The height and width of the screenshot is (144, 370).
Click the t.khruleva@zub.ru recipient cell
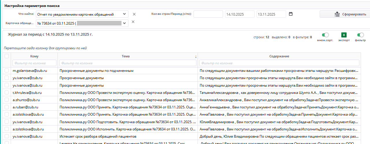coord(34,92)
